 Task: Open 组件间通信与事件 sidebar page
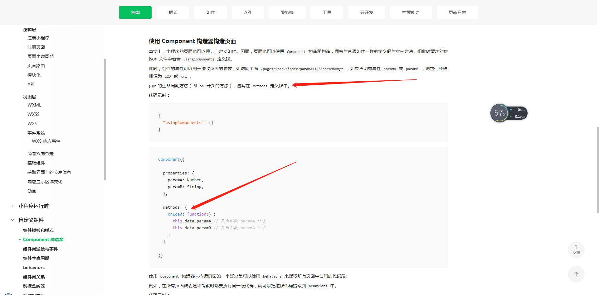pyautogui.click(x=41, y=249)
